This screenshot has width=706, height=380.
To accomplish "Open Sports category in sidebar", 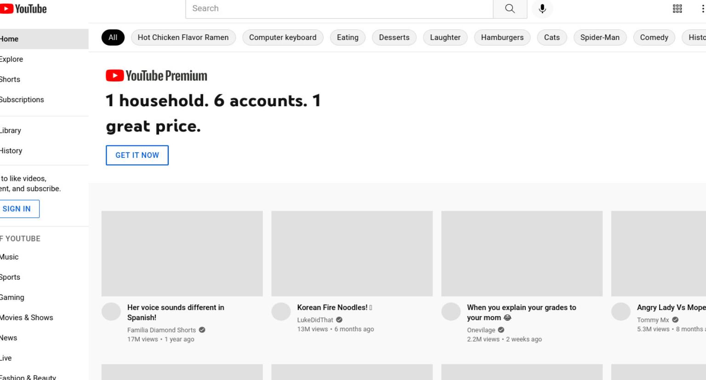I will (x=44, y=277).
